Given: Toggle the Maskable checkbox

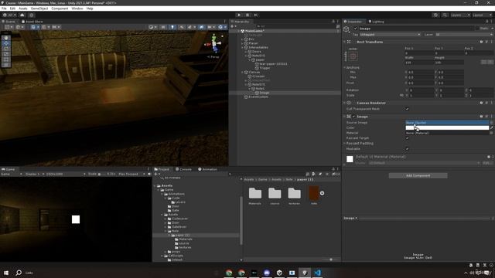Looking at the screenshot, I should (x=407, y=149).
